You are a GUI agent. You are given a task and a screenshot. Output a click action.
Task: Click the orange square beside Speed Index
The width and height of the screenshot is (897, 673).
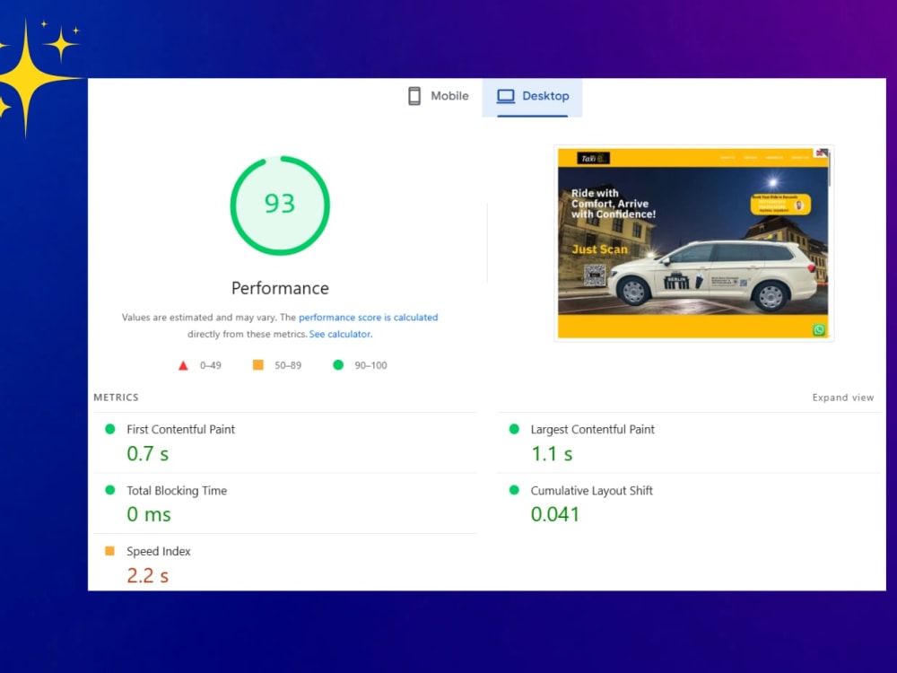109,551
